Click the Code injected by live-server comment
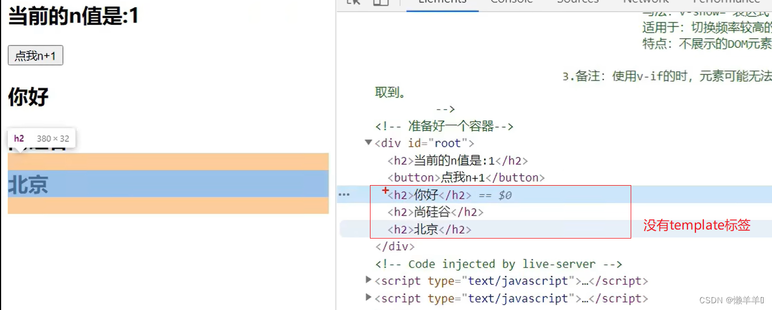The image size is (772, 310). [x=499, y=264]
